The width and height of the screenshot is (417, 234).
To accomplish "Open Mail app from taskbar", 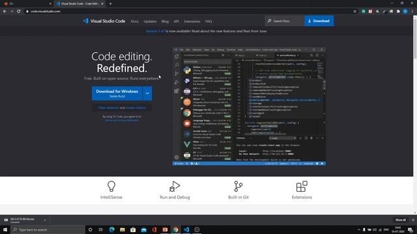I will (x=143, y=229).
